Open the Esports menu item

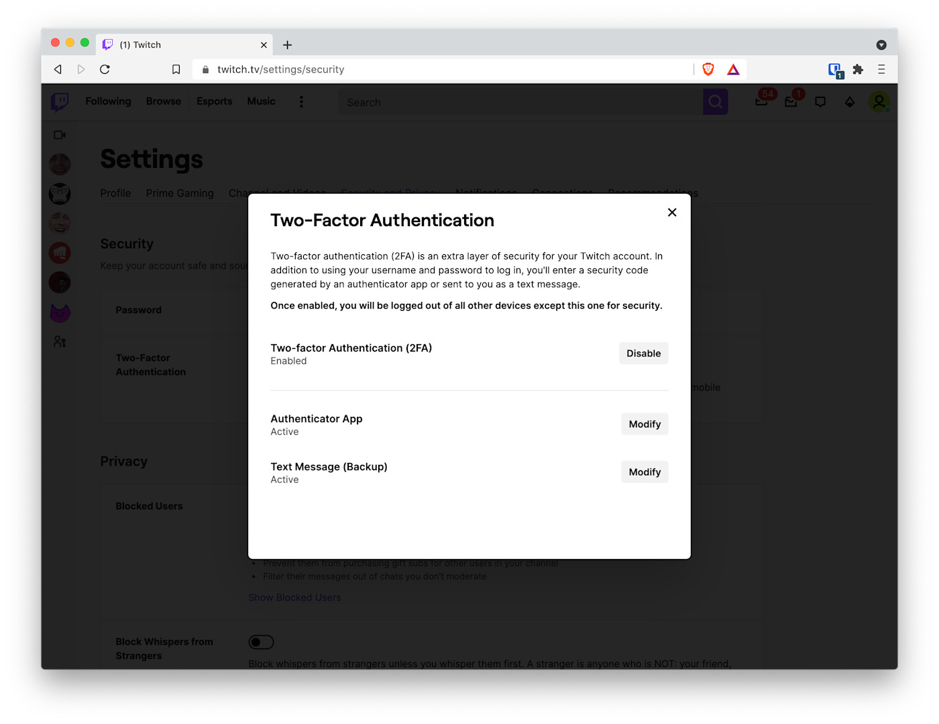(x=214, y=101)
